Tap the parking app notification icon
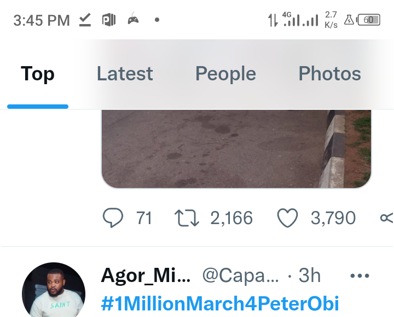 click(109, 20)
